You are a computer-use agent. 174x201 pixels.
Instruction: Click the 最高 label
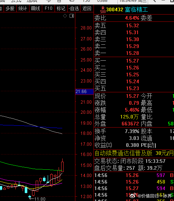coord(146,103)
